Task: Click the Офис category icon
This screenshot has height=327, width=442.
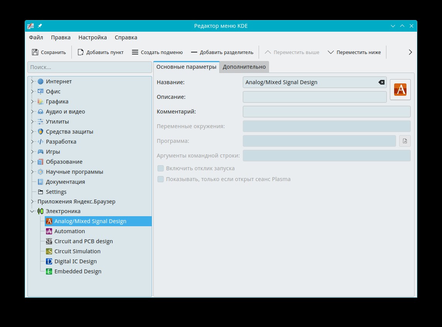Action: [x=41, y=91]
